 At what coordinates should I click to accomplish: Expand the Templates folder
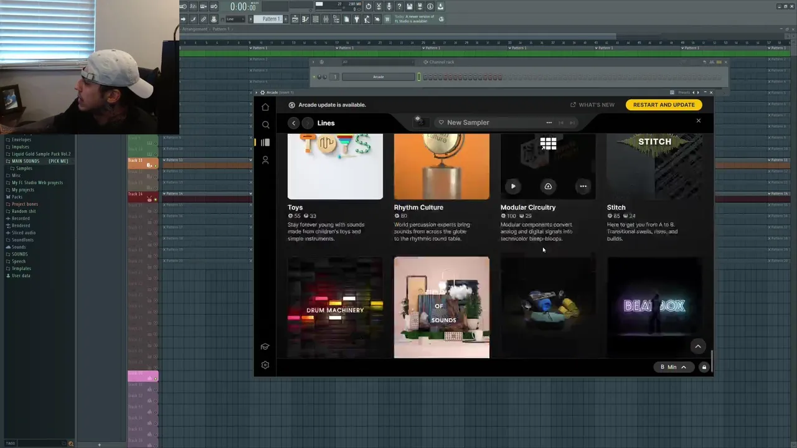pos(21,268)
